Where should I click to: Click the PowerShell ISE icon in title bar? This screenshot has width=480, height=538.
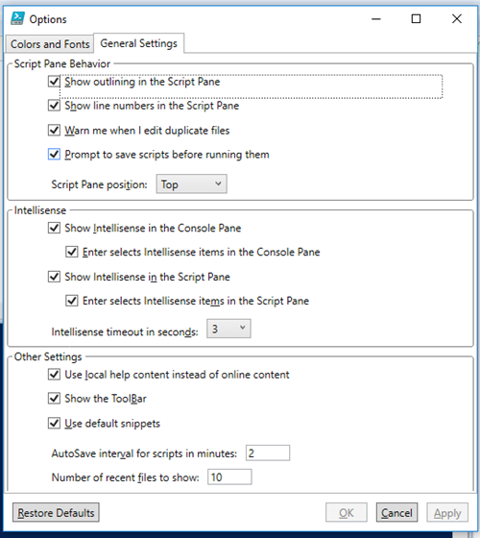(17, 18)
